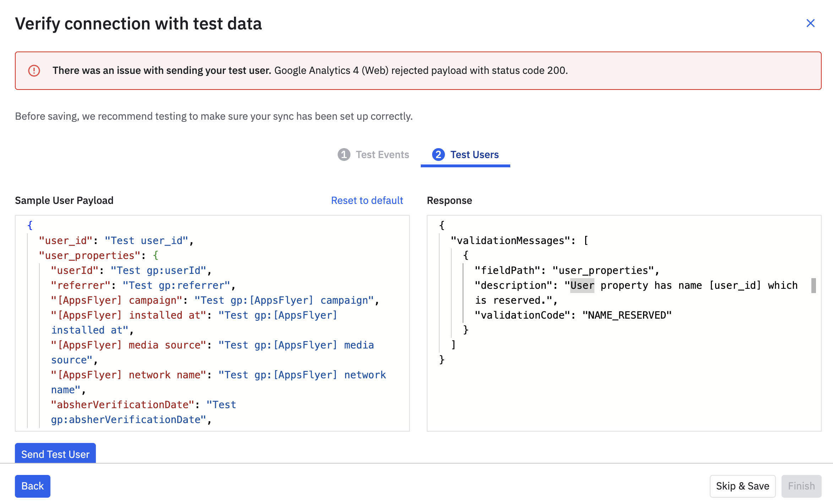Screen dimensions: 833x503
Task: Click the opening brace in Sample User Payload
Action: tap(30, 225)
